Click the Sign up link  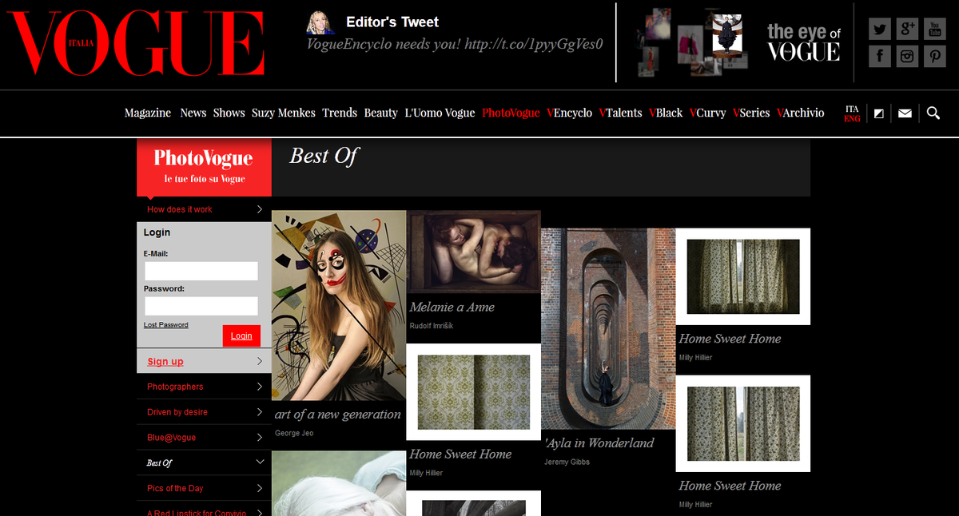click(165, 362)
